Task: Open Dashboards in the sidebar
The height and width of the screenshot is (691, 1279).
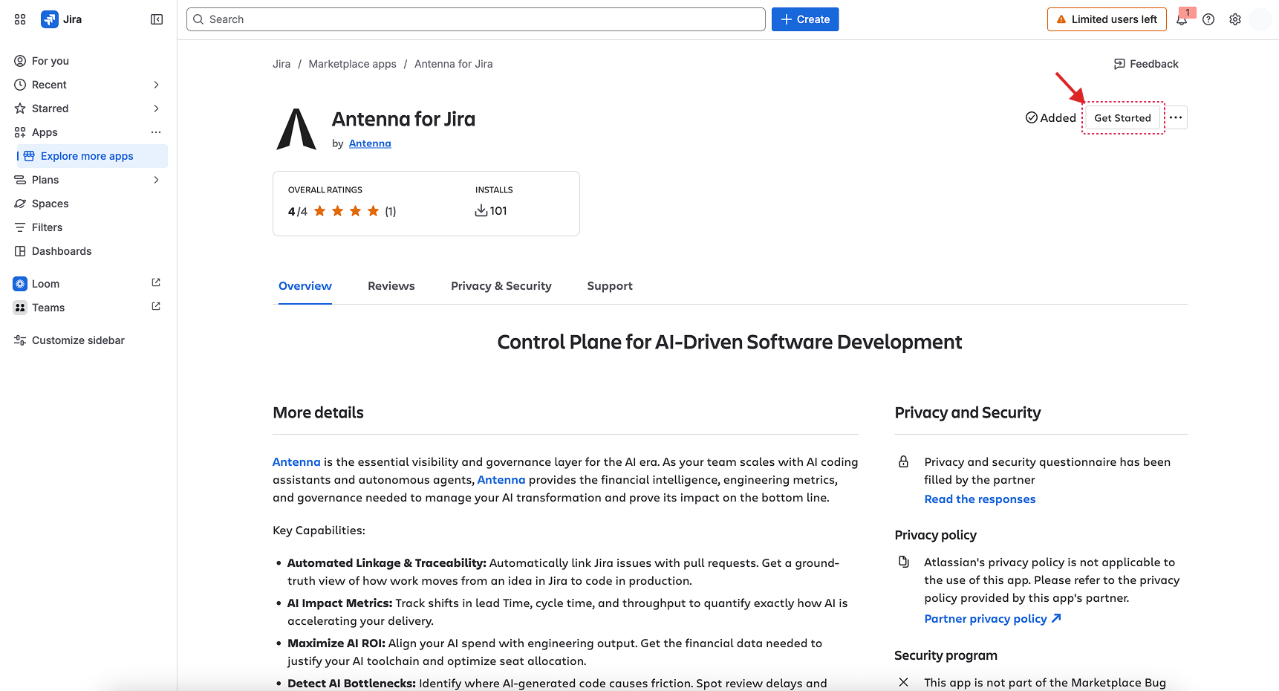Action: 89,251
